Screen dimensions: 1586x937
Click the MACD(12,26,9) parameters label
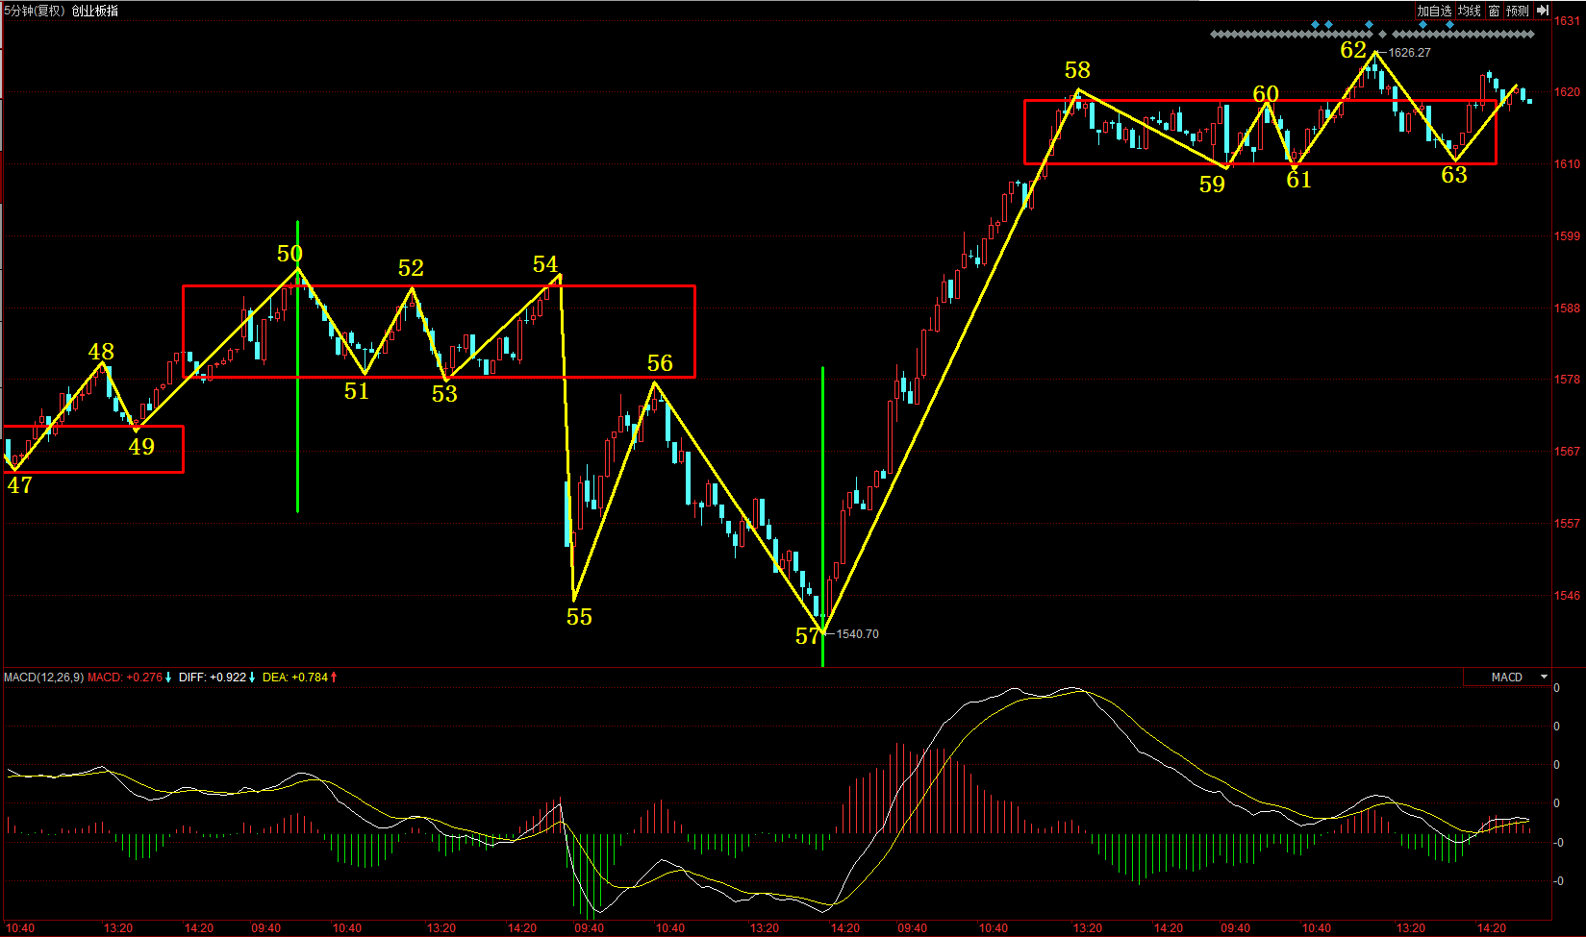43,678
